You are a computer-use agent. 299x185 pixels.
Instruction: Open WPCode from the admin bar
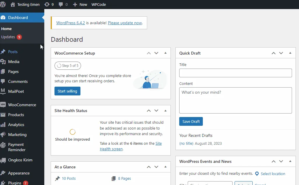99,4
